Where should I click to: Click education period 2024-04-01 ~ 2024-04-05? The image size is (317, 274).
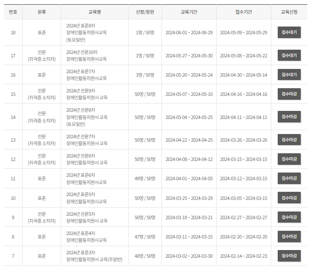tap(189, 179)
